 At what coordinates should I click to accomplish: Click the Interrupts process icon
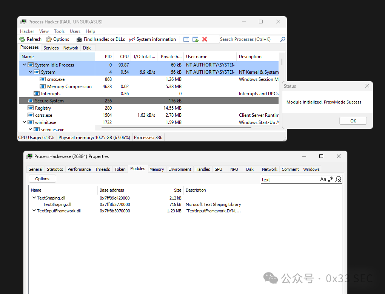37,93
